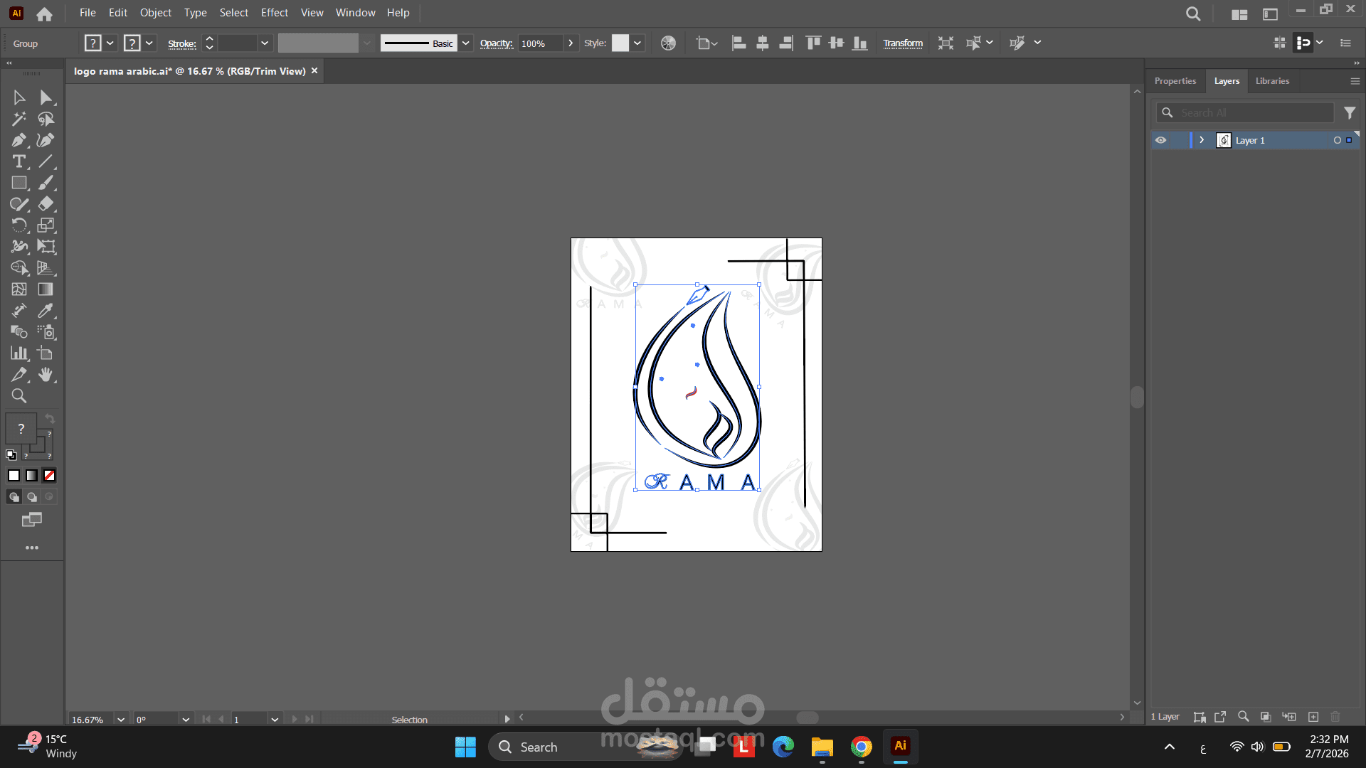Switch to the Properties tab
The width and height of the screenshot is (1366, 768).
pyautogui.click(x=1175, y=81)
